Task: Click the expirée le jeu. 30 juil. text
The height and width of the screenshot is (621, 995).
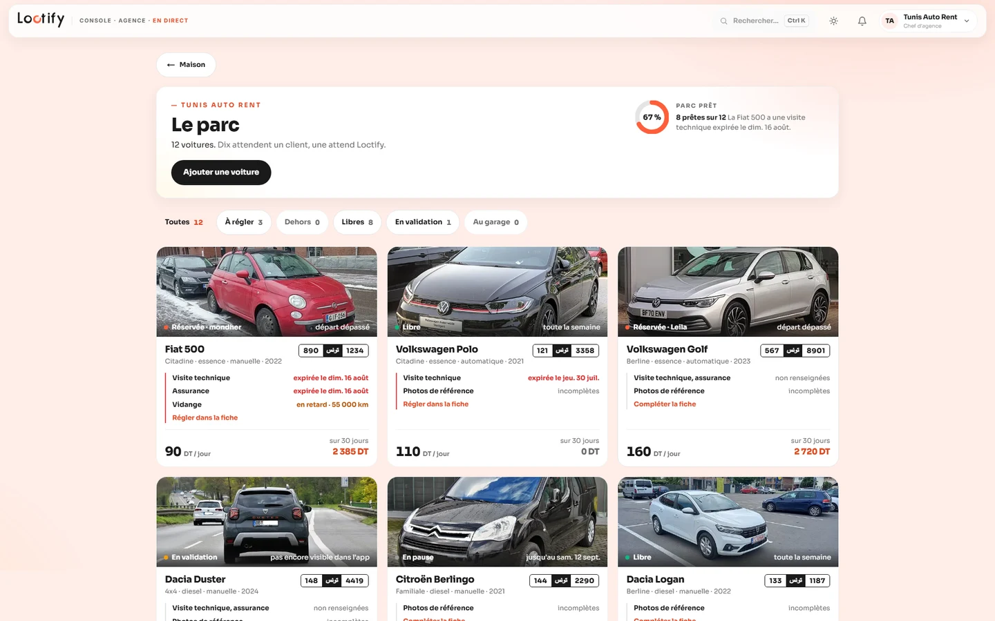Action: (x=563, y=378)
